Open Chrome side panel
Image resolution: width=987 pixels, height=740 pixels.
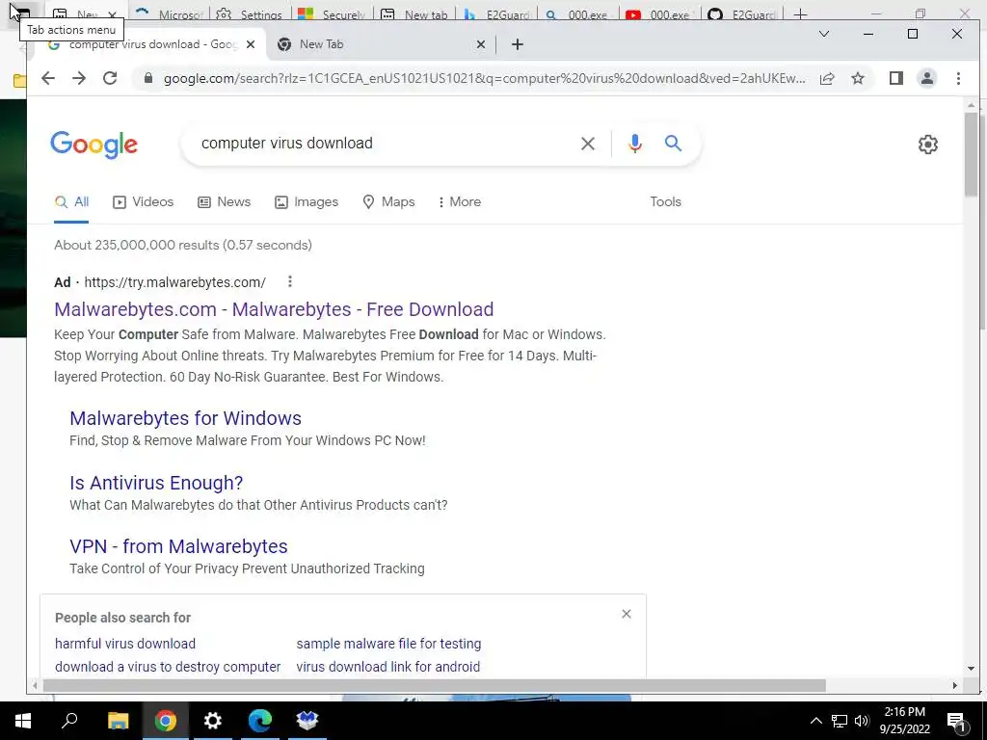tap(896, 78)
